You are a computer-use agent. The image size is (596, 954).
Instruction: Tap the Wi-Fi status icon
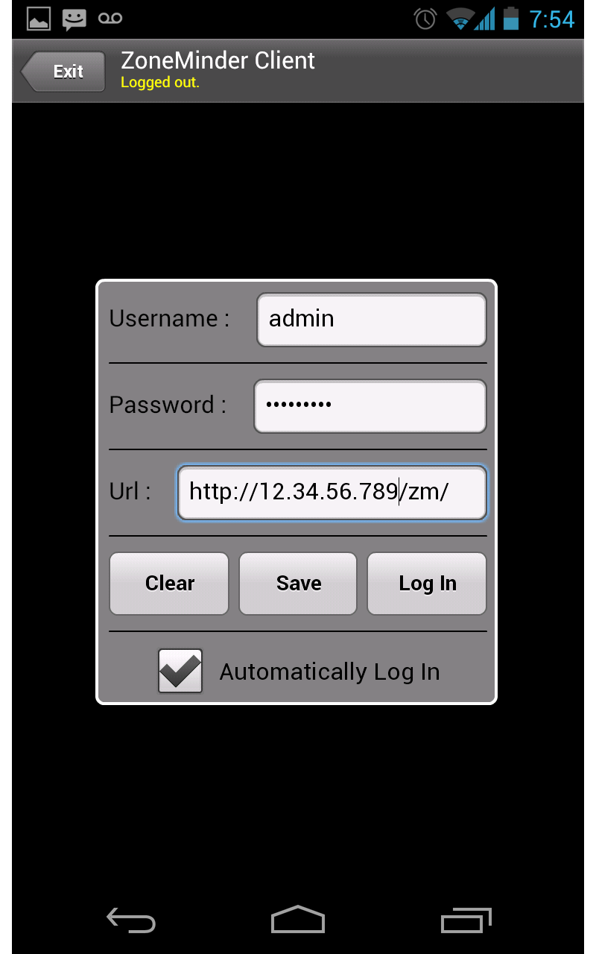[x=461, y=19]
